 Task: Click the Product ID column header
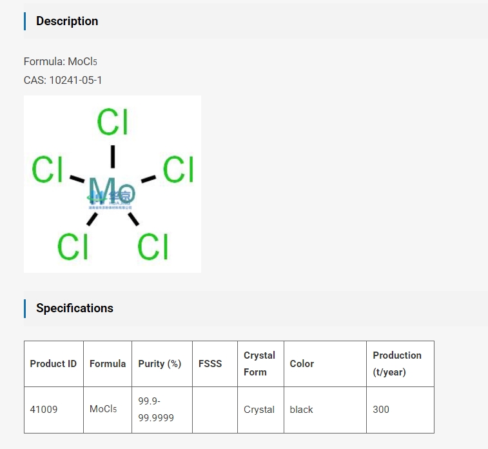point(54,364)
